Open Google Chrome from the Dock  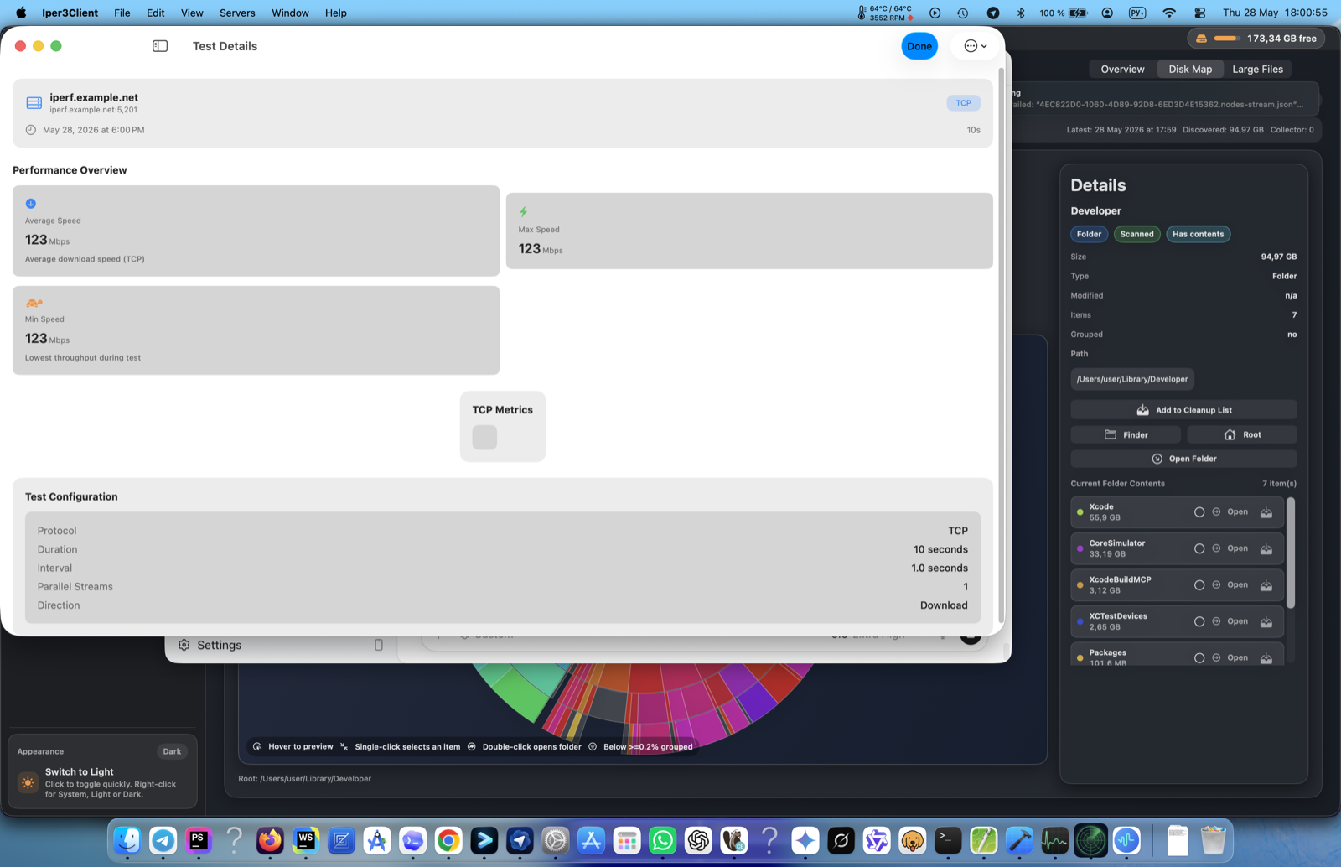point(448,839)
